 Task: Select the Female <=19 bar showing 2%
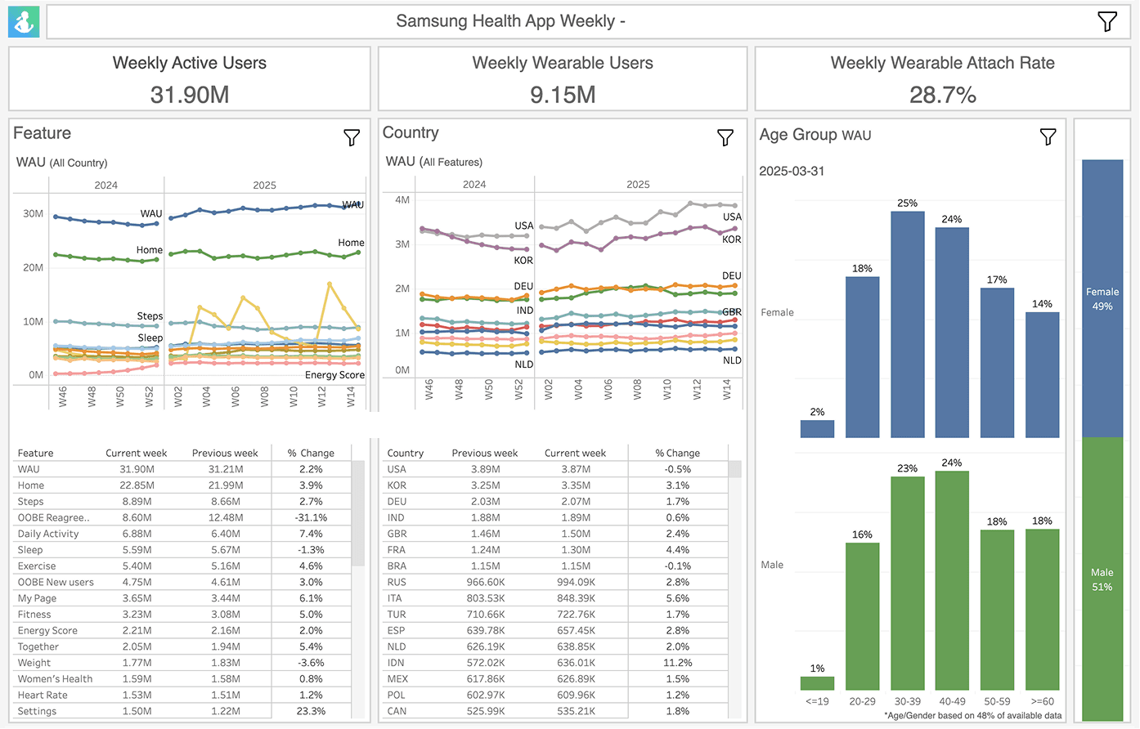click(x=817, y=429)
